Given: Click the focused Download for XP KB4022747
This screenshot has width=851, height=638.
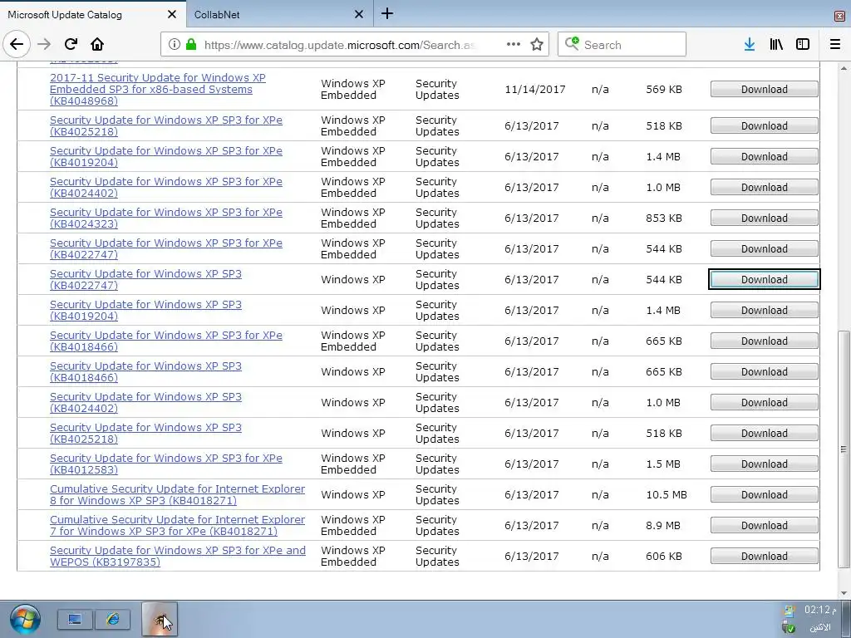Looking at the screenshot, I should tap(765, 279).
